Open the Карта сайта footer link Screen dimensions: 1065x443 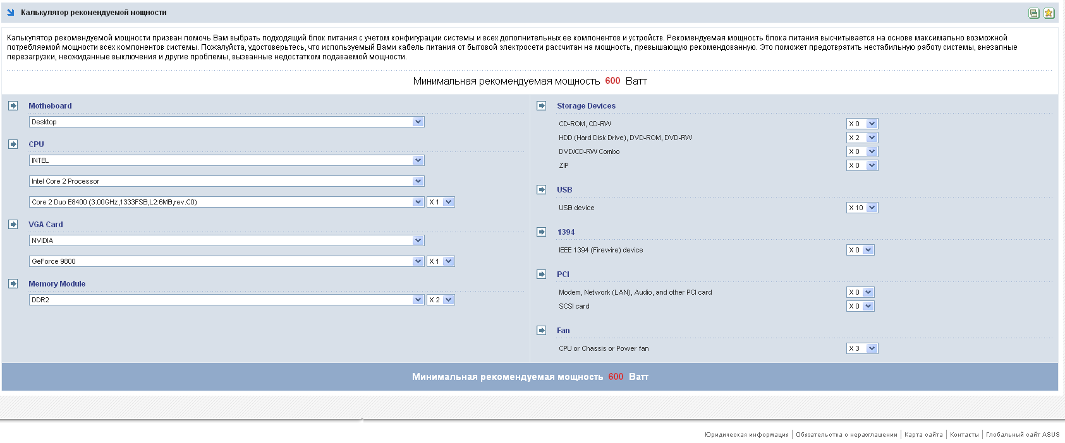pyautogui.click(x=923, y=435)
